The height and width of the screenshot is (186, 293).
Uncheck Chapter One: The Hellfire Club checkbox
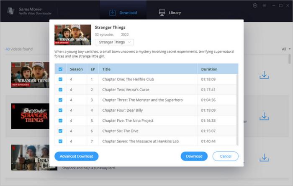tap(61, 79)
